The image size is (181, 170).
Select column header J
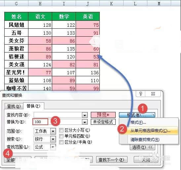click(88, 3)
